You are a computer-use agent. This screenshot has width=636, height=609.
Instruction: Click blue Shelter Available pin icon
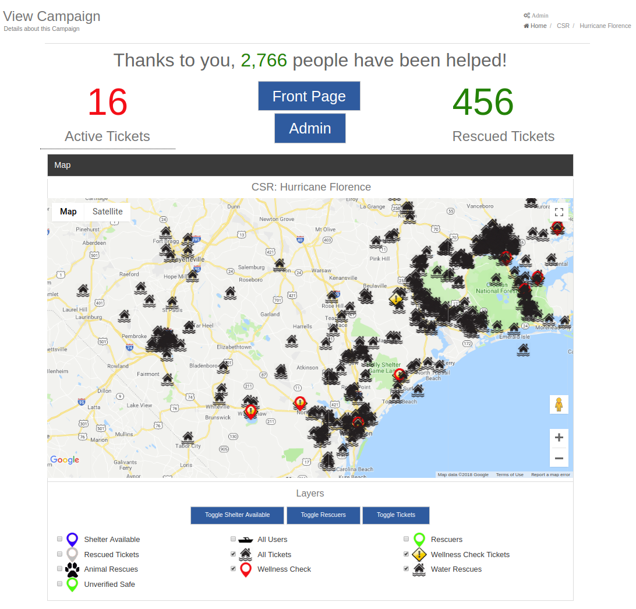pyautogui.click(x=72, y=540)
